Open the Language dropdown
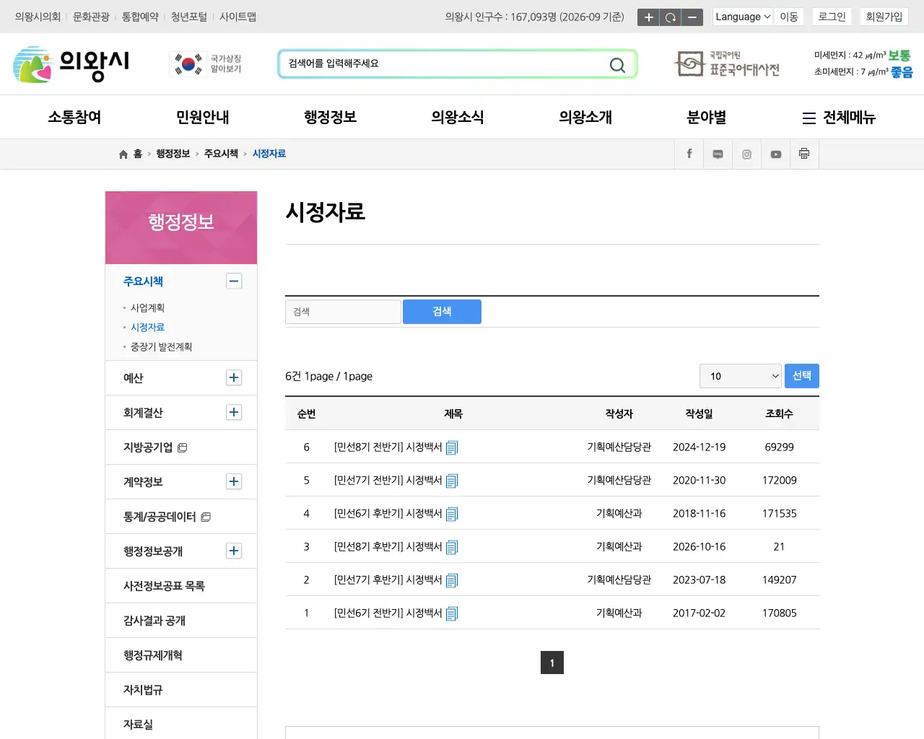Image resolution: width=924 pixels, height=739 pixels. tap(743, 17)
